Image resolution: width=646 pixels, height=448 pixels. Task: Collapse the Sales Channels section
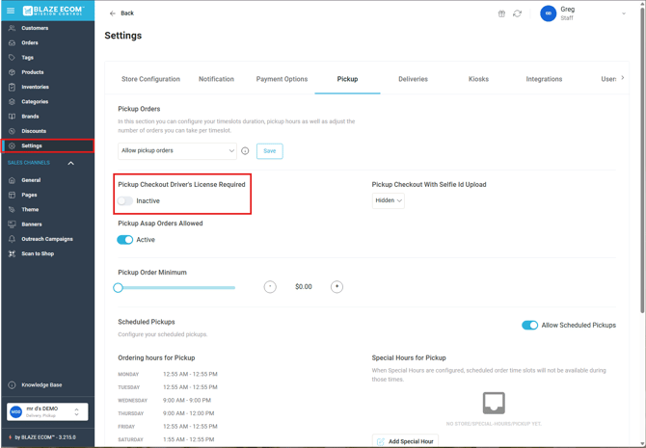pos(70,164)
